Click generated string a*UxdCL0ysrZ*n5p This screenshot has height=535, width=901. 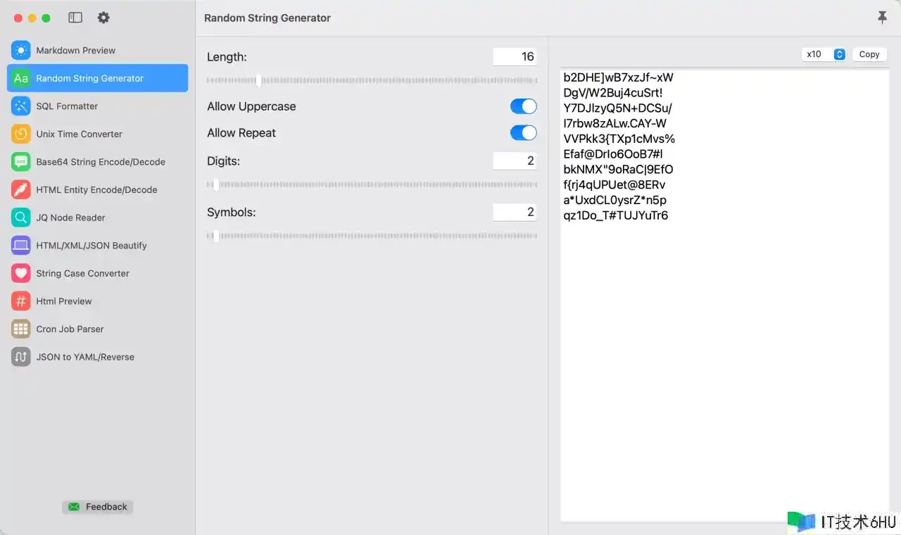(x=615, y=200)
